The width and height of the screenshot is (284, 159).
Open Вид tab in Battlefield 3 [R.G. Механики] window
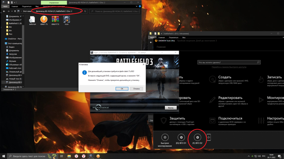click(184, 37)
